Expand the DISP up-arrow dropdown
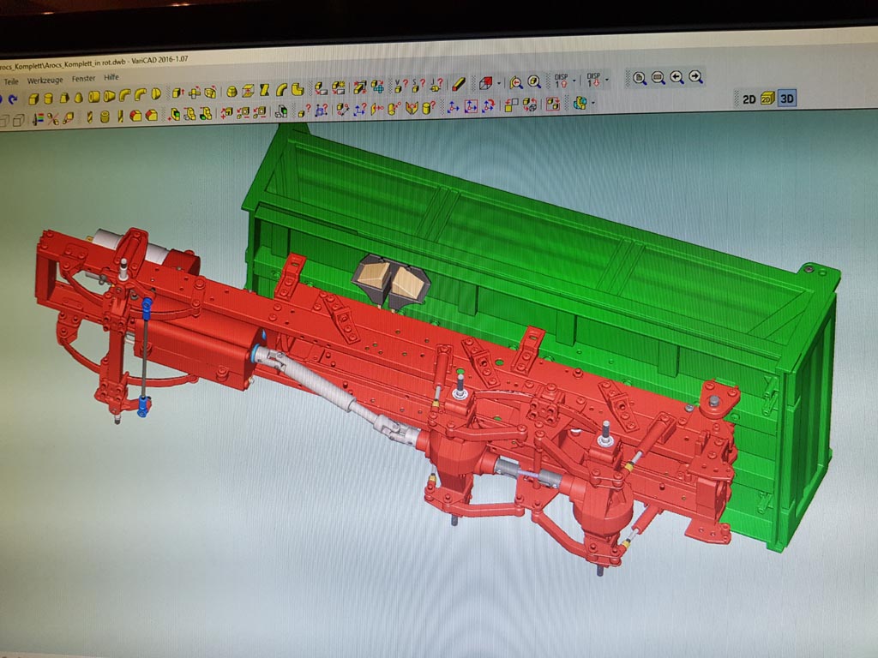 [x=575, y=81]
